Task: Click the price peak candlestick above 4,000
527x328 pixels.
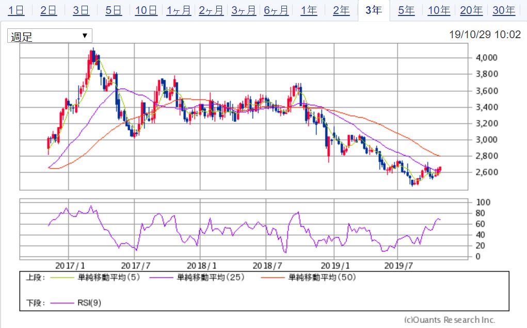Action: pyautogui.click(x=93, y=55)
